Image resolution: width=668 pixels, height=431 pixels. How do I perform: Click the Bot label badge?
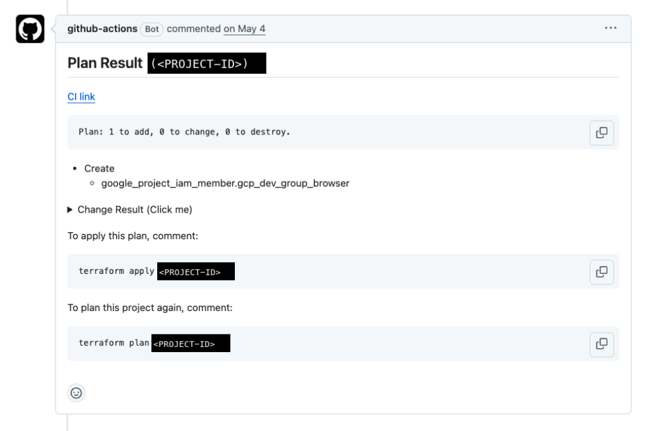[151, 29]
